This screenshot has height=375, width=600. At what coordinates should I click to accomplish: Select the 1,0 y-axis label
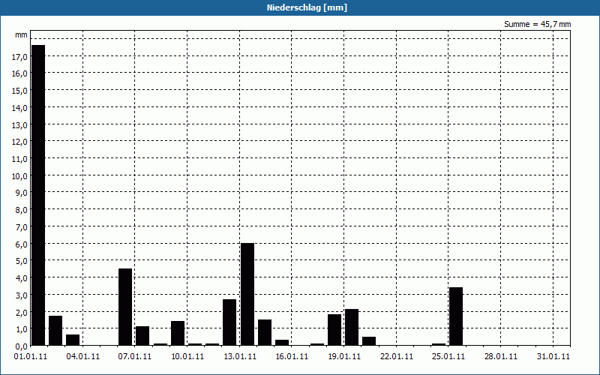pyautogui.click(x=21, y=329)
